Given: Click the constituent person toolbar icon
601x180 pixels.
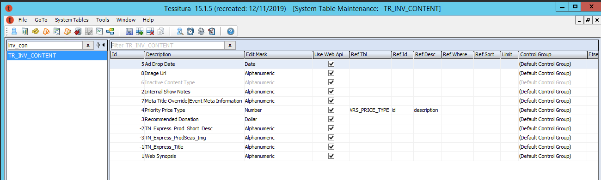Looking at the screenshot, I should (14, 31).
